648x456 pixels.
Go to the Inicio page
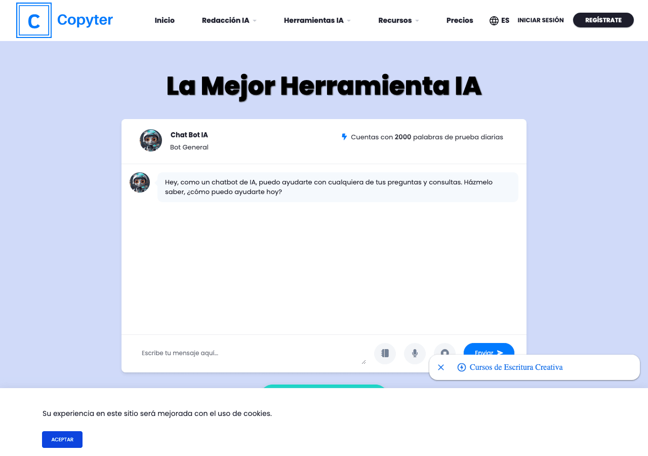[x=165, y=21]
